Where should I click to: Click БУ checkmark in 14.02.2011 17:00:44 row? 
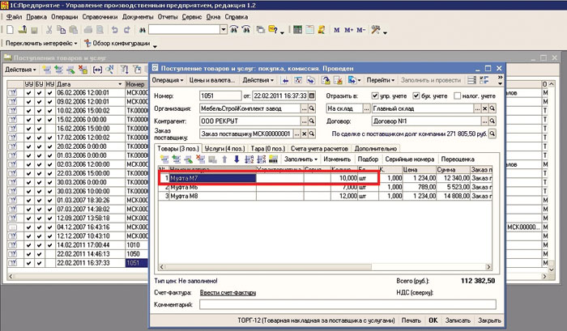[40, 245]
